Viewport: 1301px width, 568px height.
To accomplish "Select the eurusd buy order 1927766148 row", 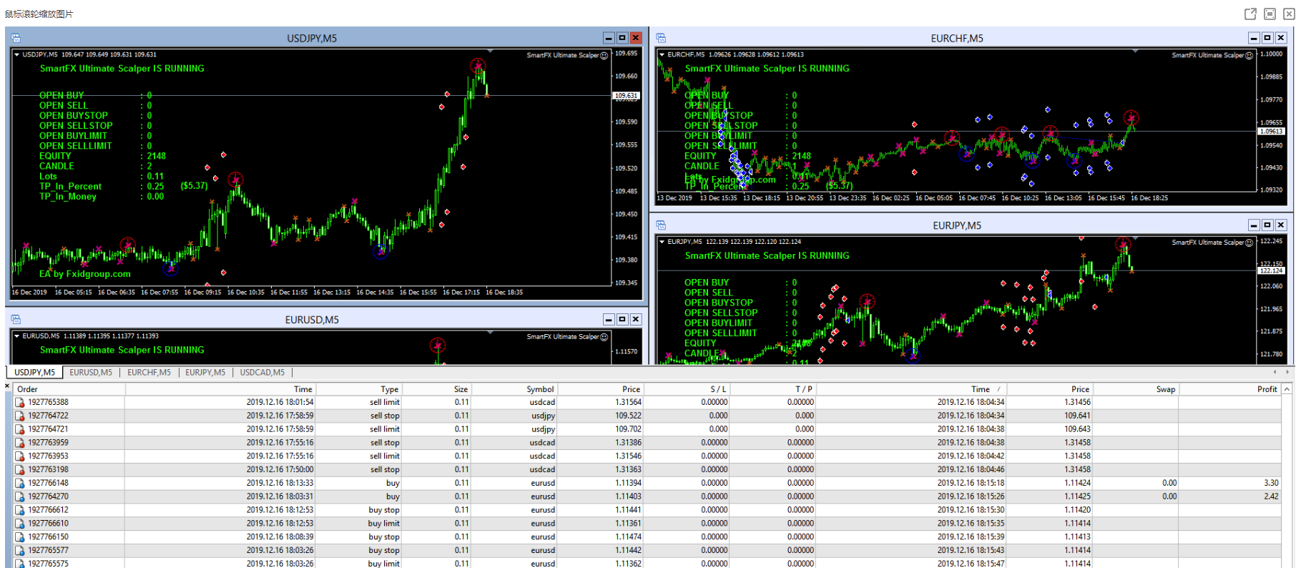I will [286, 483].
